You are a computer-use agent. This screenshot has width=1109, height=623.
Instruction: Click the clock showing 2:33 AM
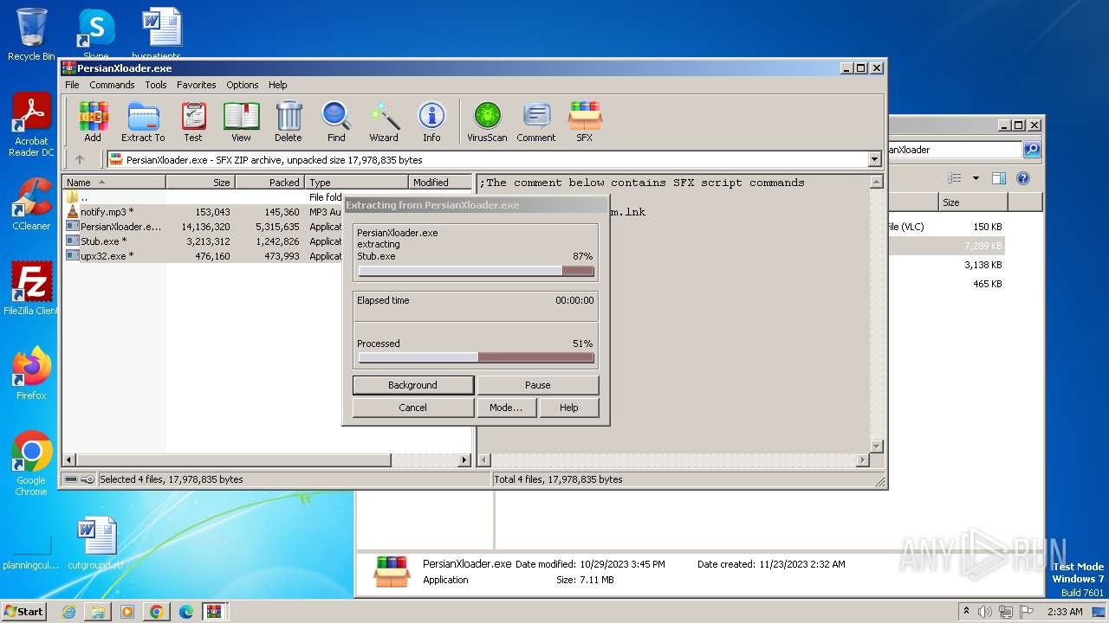coord(1065,611)
